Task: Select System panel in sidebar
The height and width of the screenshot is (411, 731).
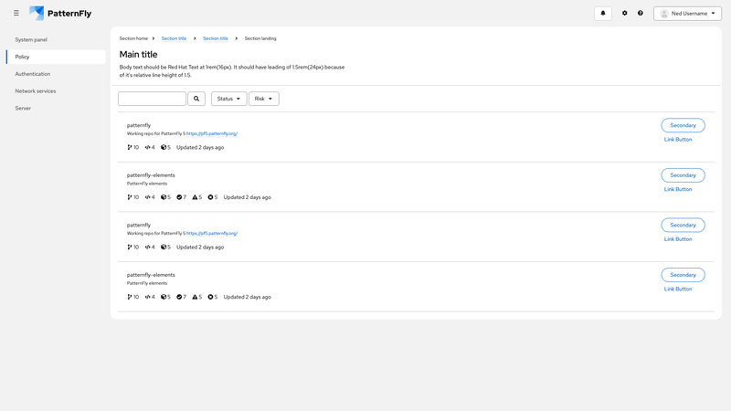Action: coord(56,39)
